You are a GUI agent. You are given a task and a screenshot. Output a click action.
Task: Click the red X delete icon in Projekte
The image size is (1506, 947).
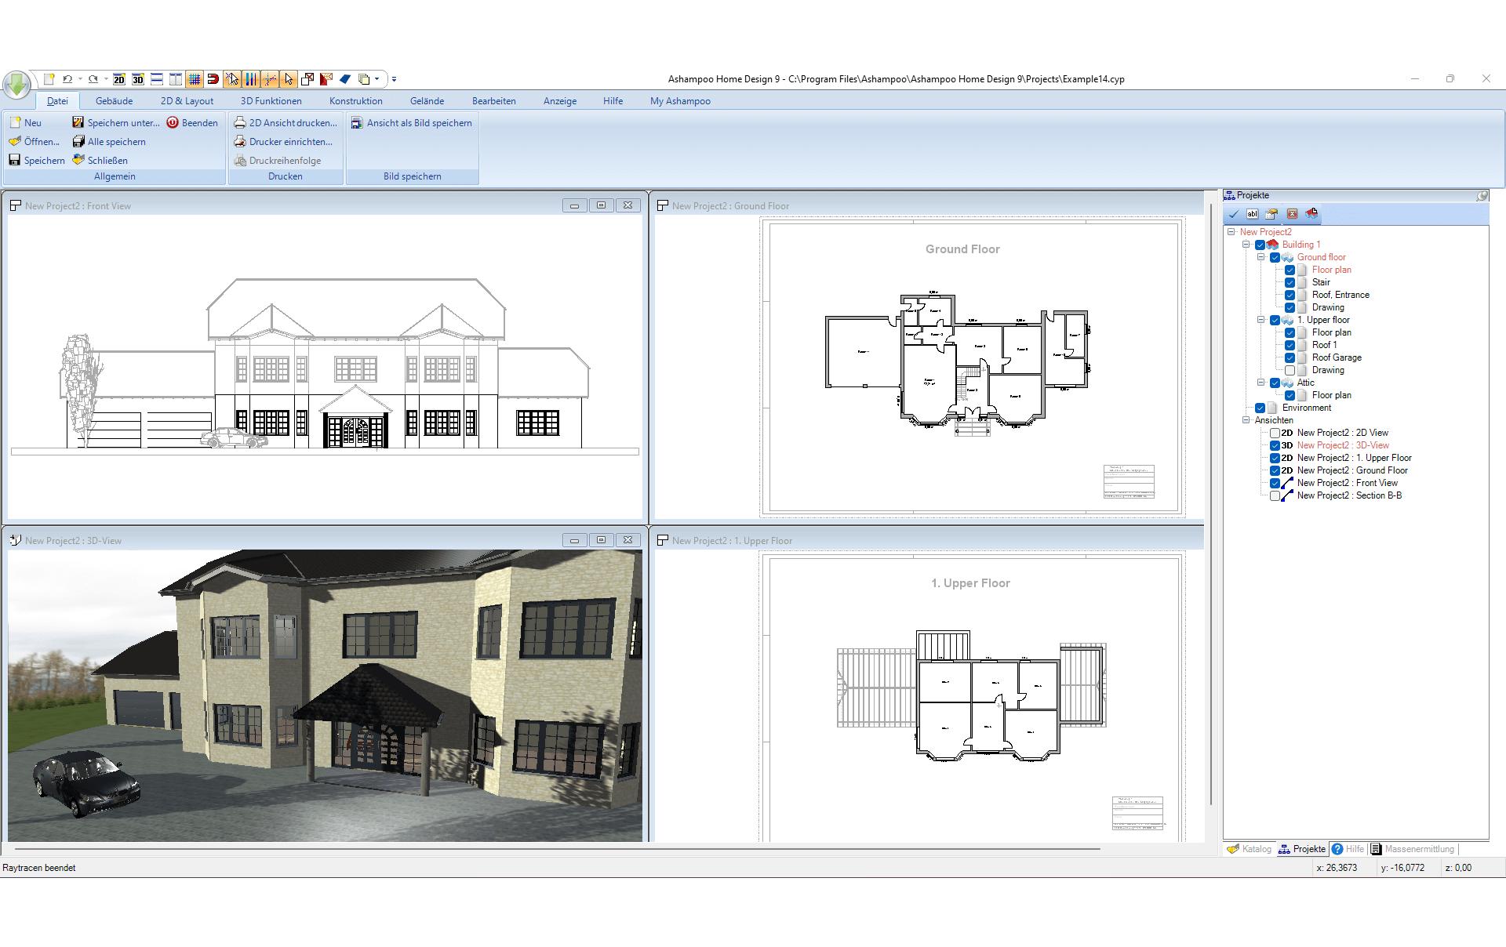coord(1292,214)
